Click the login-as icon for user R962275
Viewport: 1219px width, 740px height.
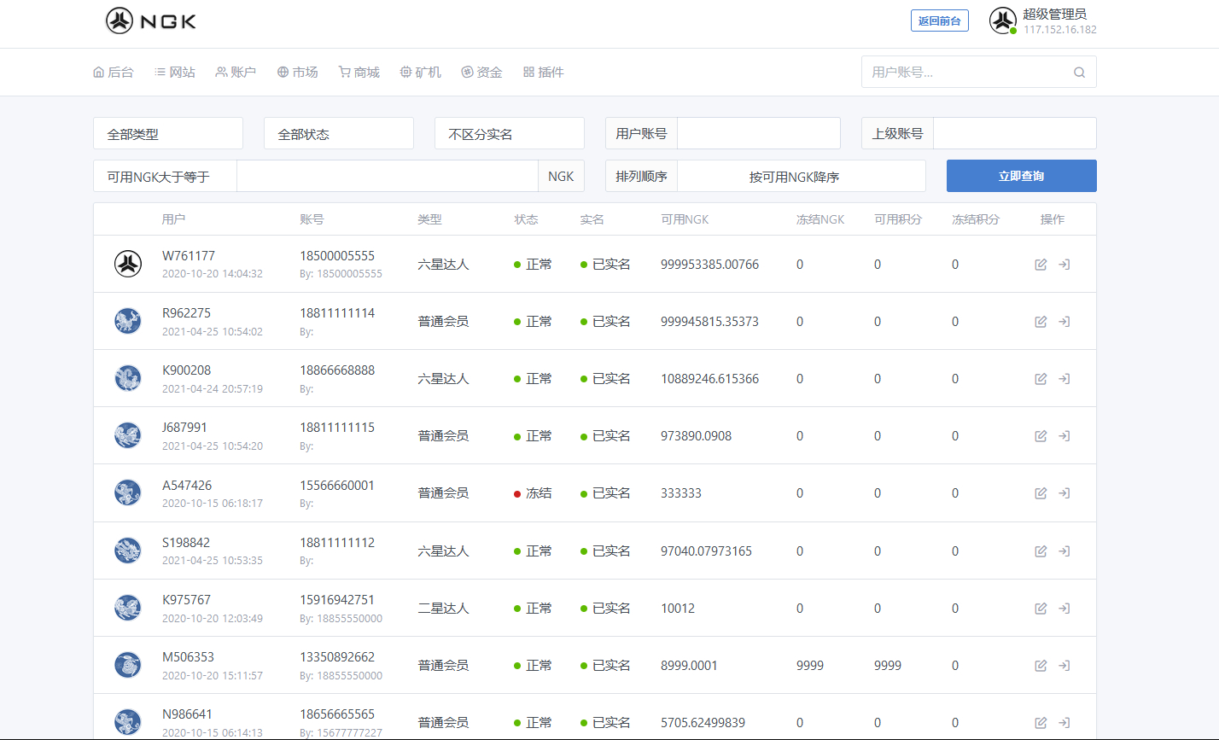point(1064,322)
